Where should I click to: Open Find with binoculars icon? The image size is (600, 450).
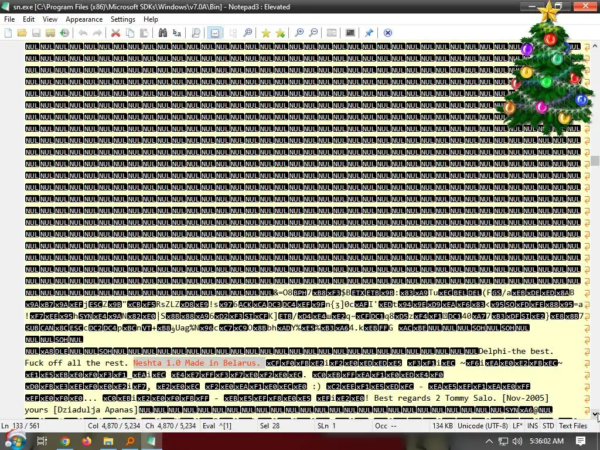pos(163,33)
